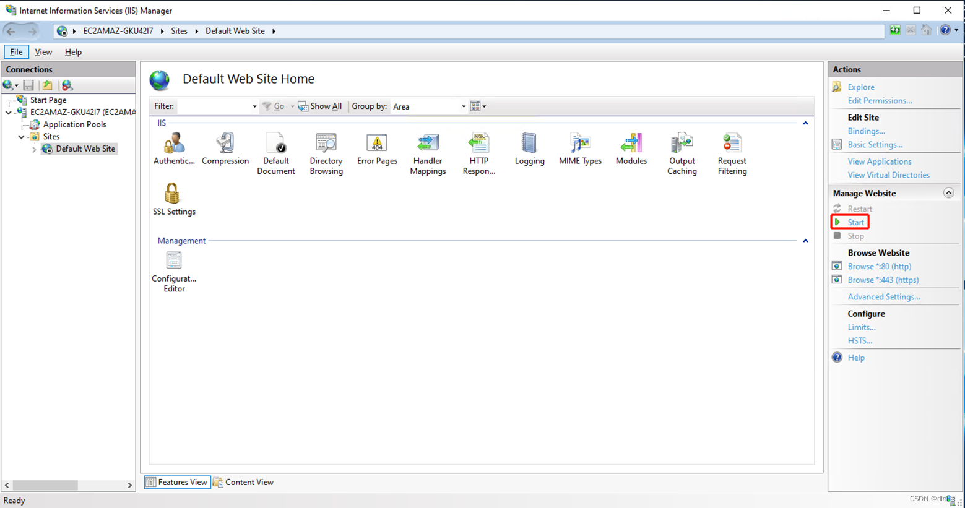Screen dimensions: 965x508
Task: Expand the Default Web Site tree node
Action: click(34, 149)
